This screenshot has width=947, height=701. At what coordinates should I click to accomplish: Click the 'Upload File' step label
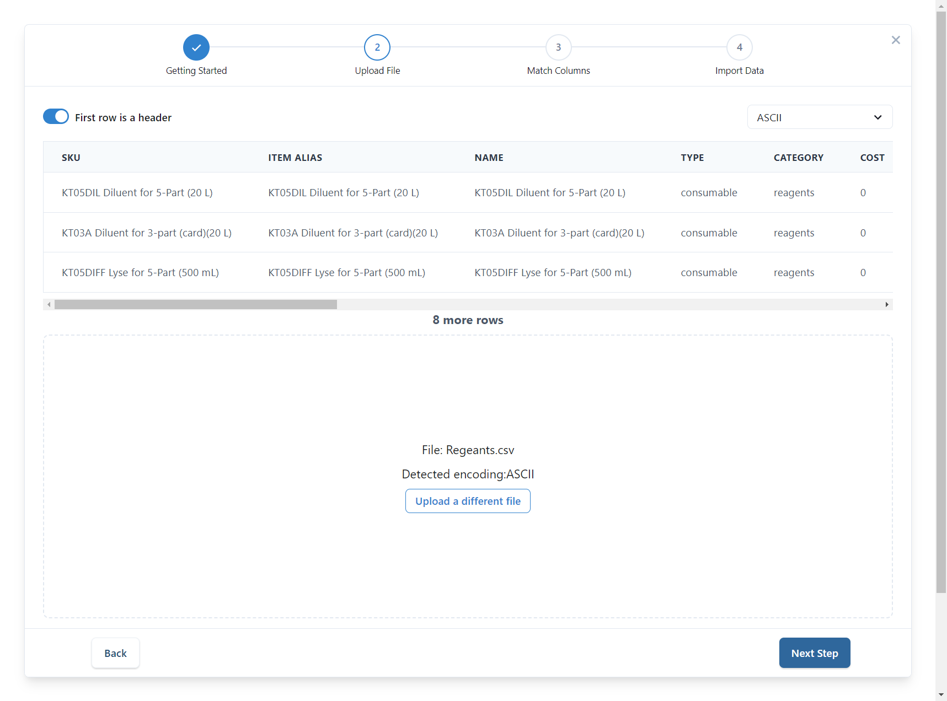(377, 71)
